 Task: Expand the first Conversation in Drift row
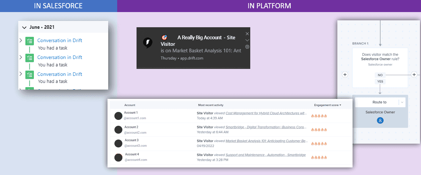pyautogui.click(x=21, y=40)
